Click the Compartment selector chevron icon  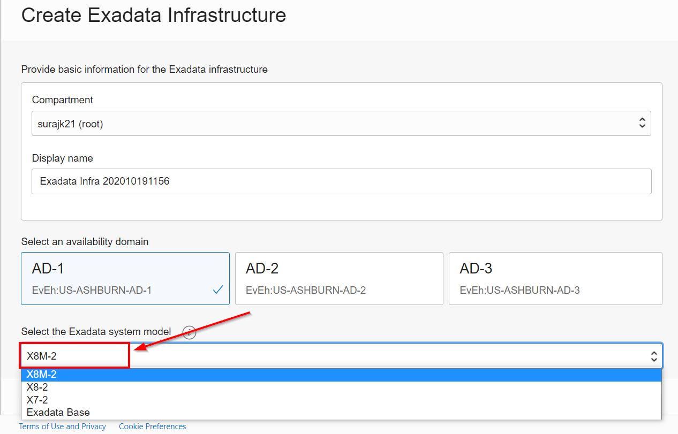tap(642, 123)
